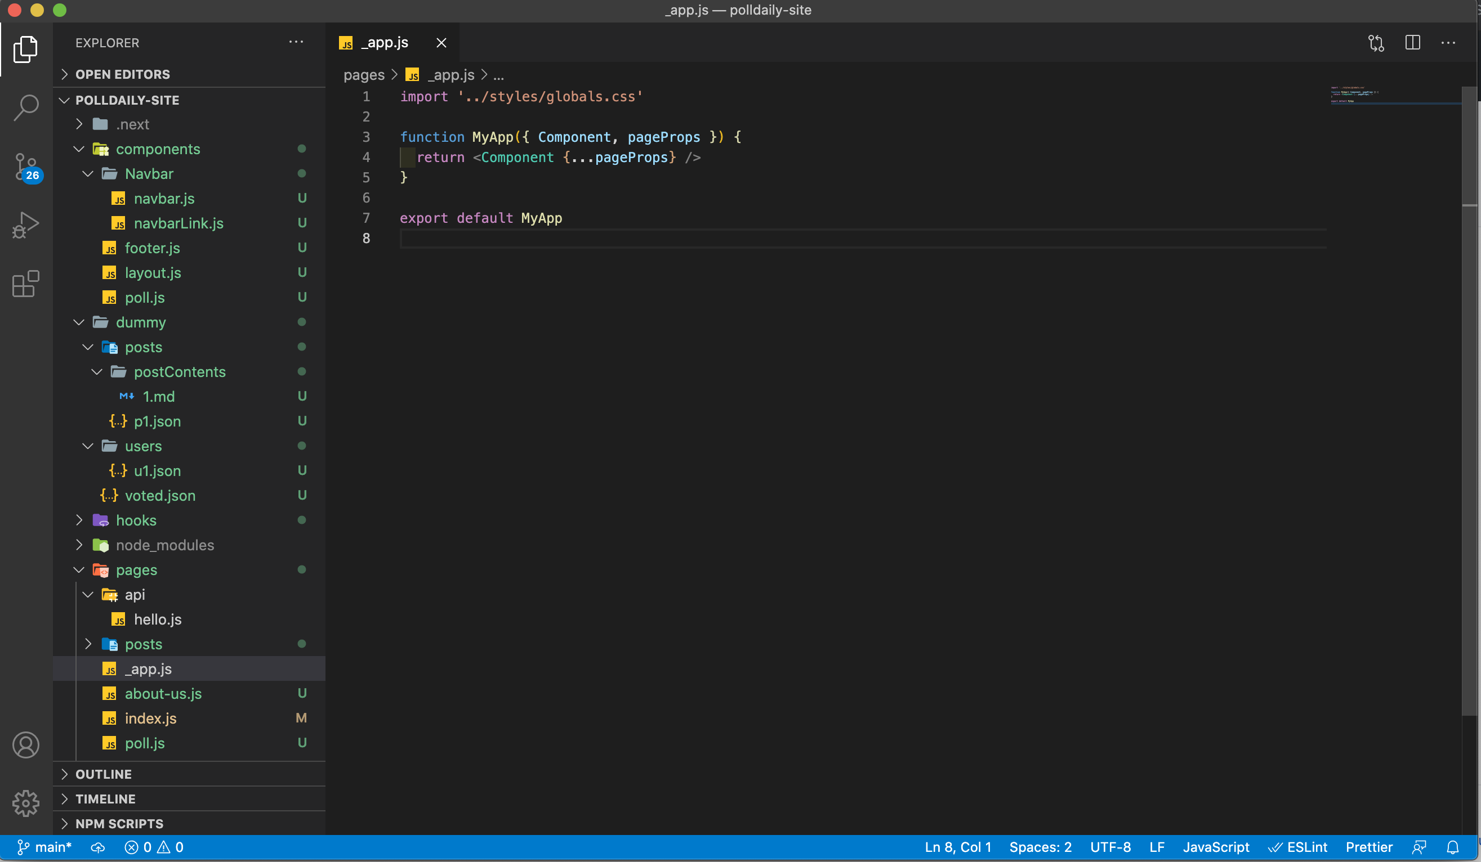1481x862 pixels.
Task: Open the Manage gear menu
Action: (x=26, y=804)
